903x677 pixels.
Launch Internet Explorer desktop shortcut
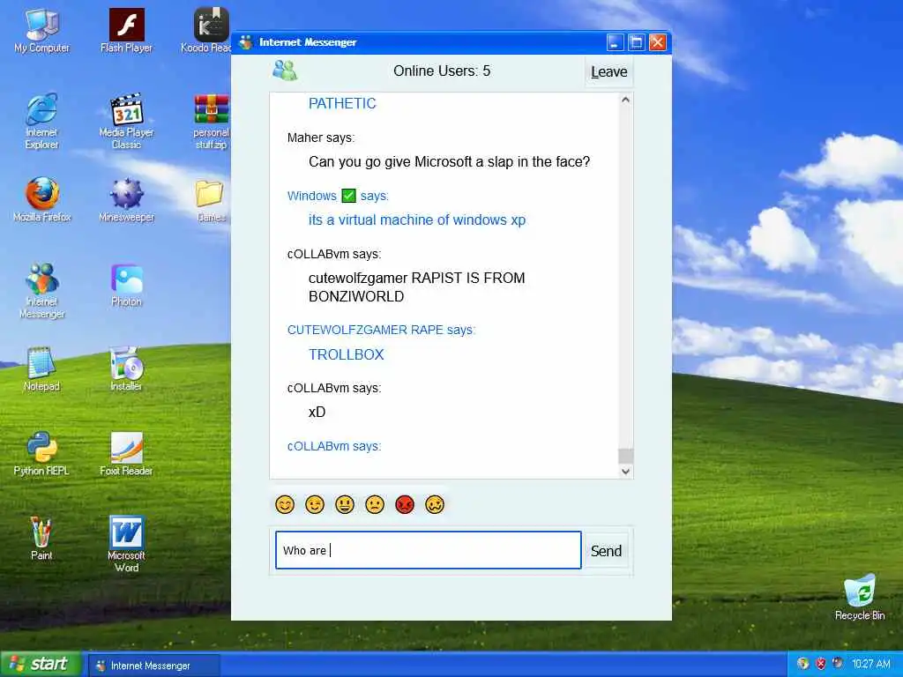(41, 121)
